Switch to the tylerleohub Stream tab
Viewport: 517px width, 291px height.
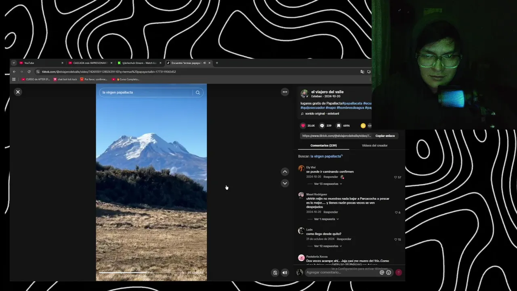(139, 63)
